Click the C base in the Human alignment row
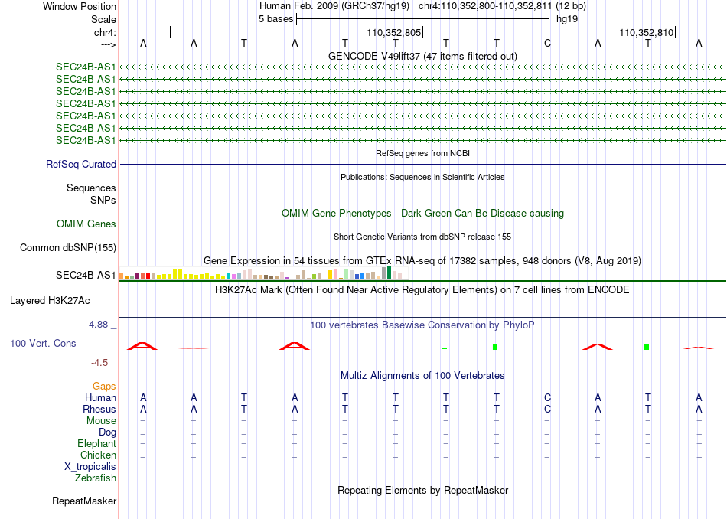The image size is (727, 519). 547,397
